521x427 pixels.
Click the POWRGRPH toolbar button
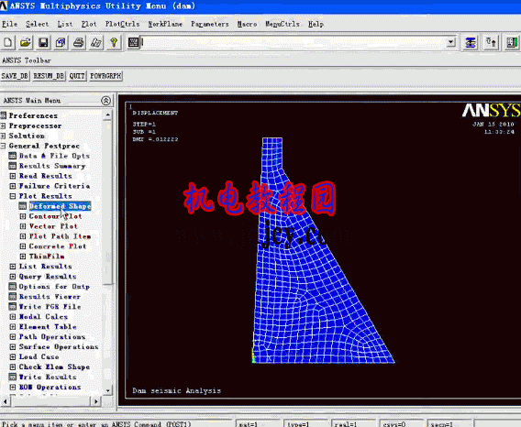[105, 76]
